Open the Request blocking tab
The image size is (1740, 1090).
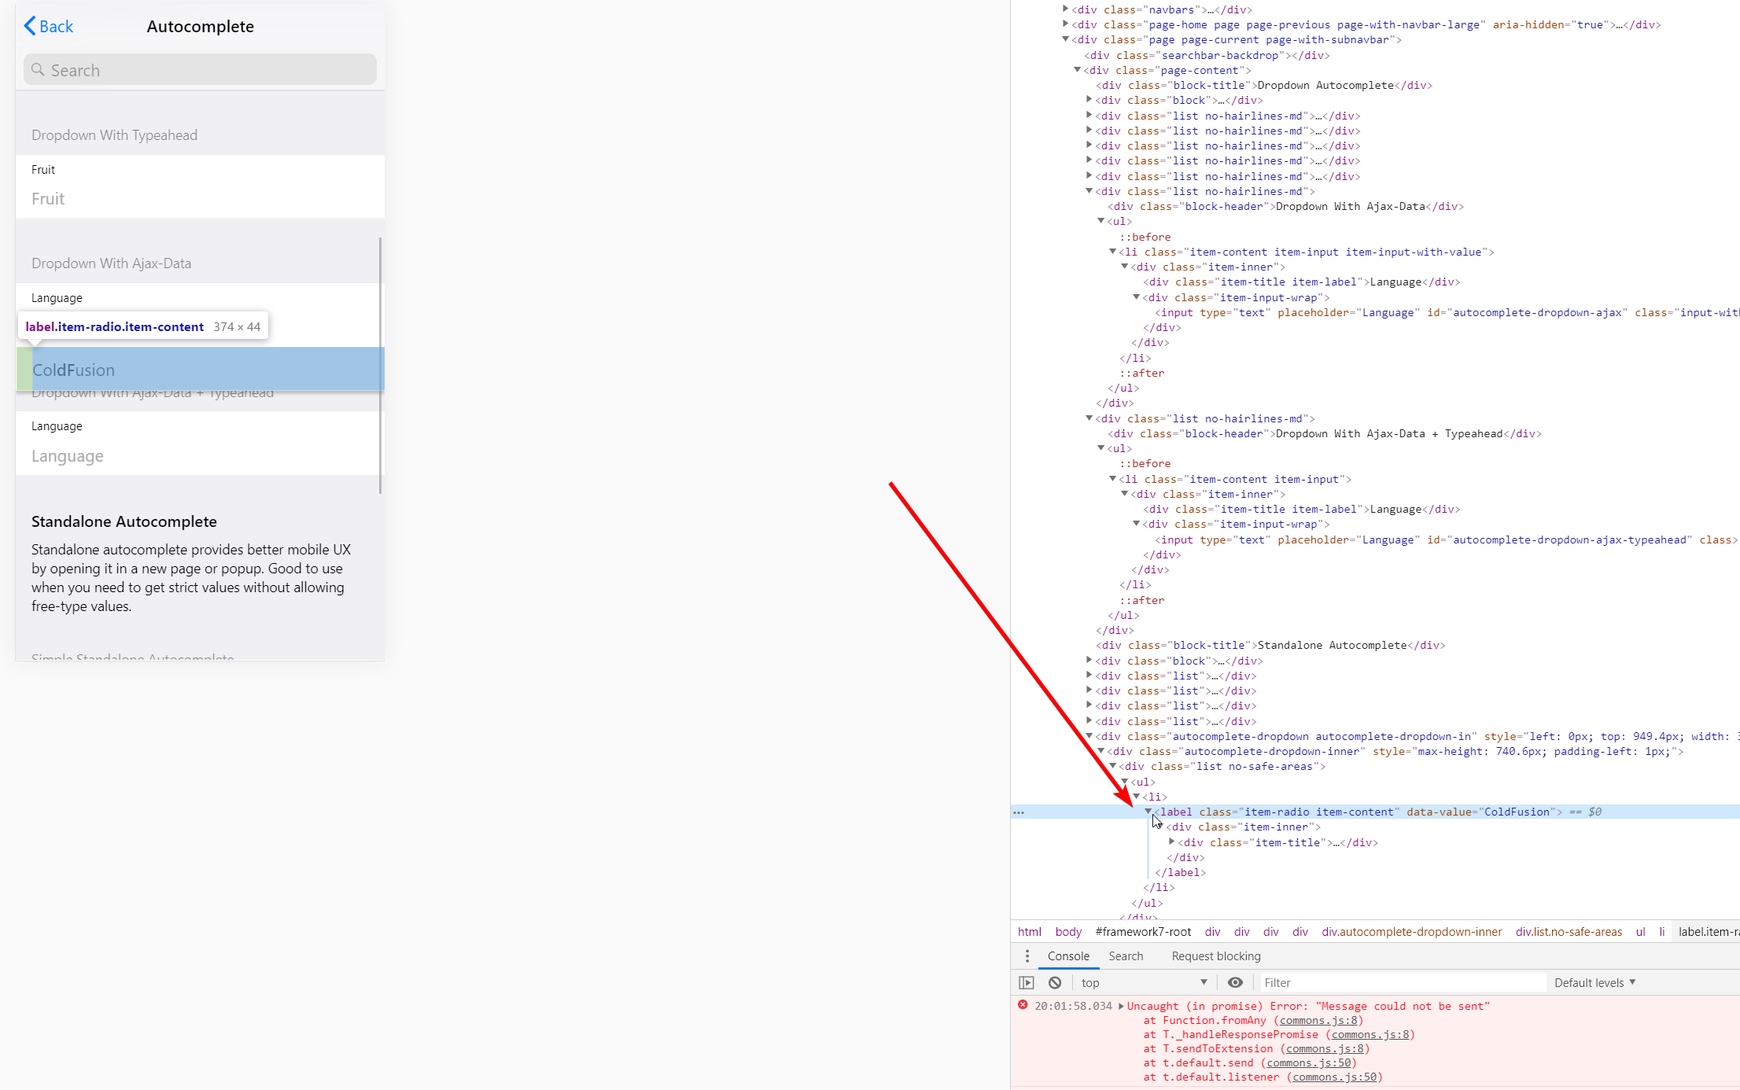coord(1215,956)
